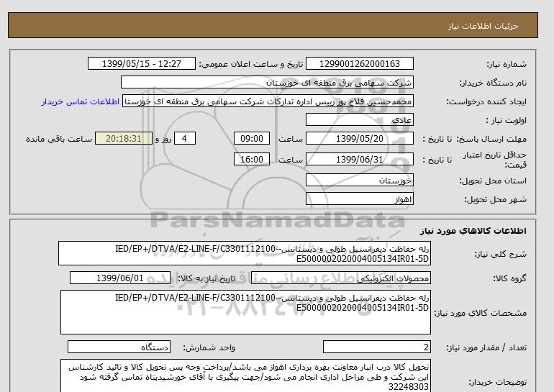Click the label حداقل تاریخ اعتبار قیمت
Viewport: 554px width, 392px height.
click(x=495, y=160)
